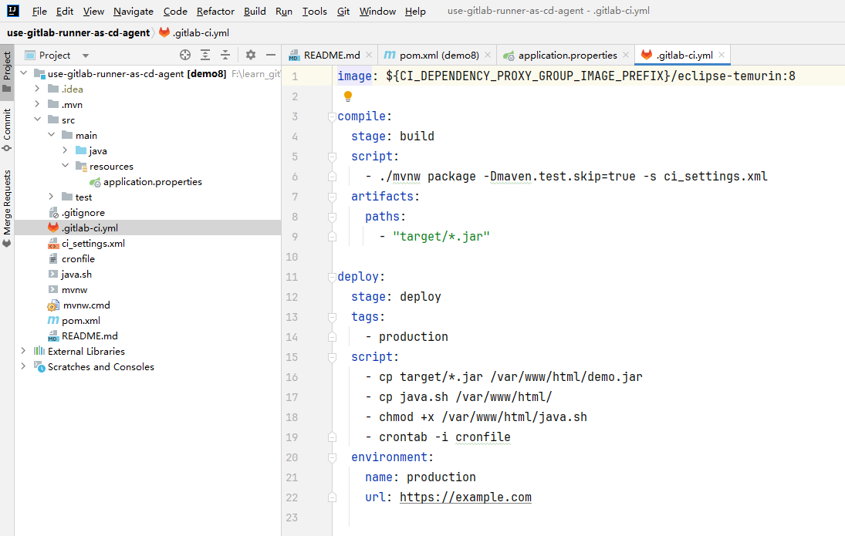Open the Code menu
845x536 pixels.
click(175, 12)
